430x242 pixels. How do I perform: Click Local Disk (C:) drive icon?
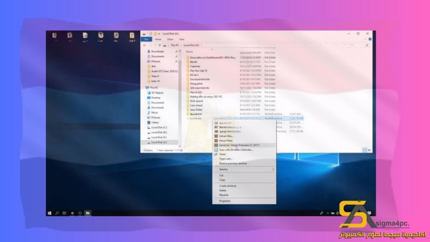pyautogui.click(x=149, y=127)
